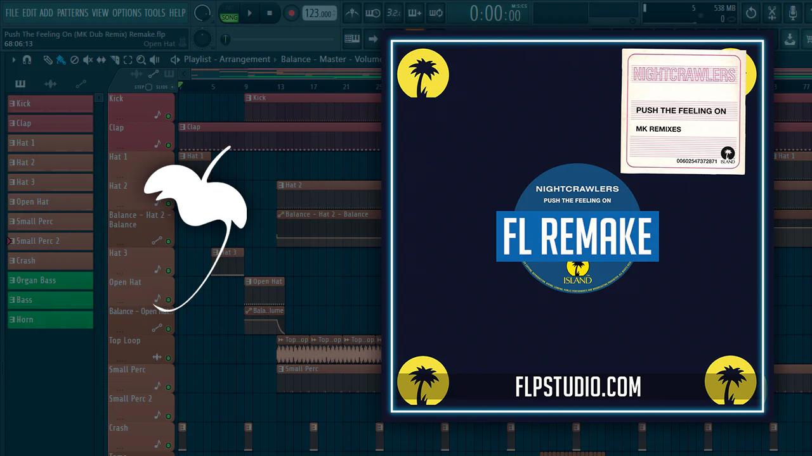Select the Zoom magnifier tool
The height and width of the screenshot is (456, 812).
pos(141,60)
